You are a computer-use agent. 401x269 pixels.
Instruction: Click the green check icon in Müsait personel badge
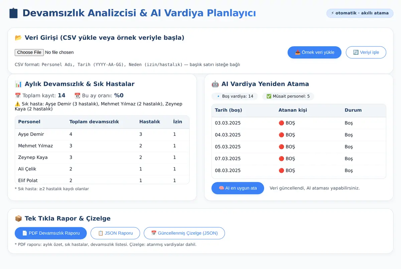coord(269,96)
